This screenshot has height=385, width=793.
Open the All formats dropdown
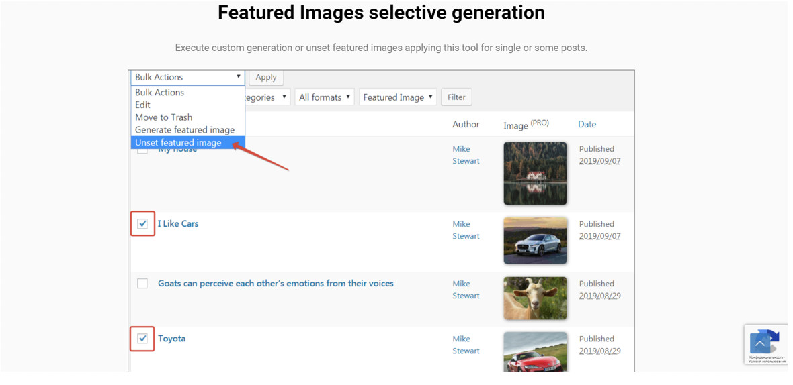point(325,97)
